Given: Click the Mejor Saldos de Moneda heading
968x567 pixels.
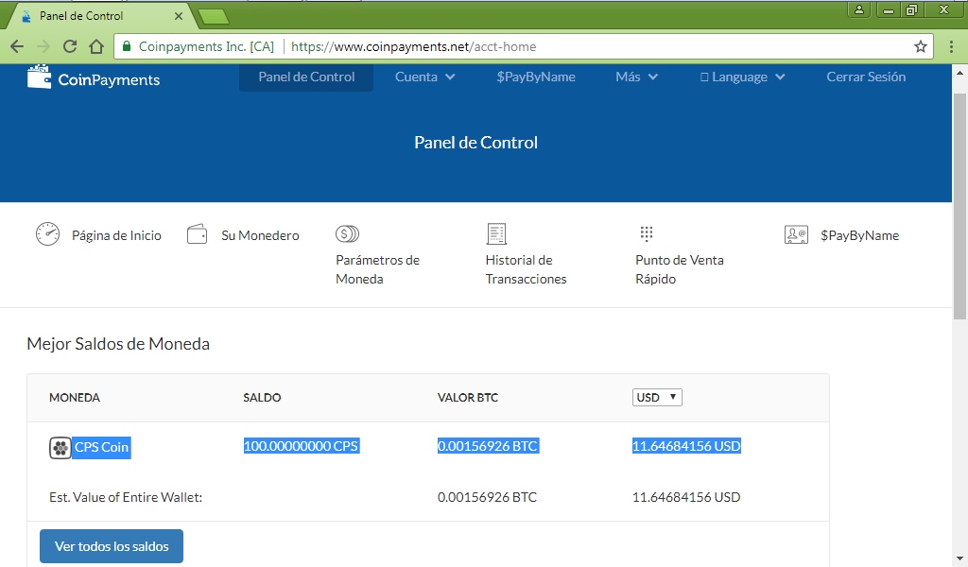Looking at the screenshot, I should (118, 344).
